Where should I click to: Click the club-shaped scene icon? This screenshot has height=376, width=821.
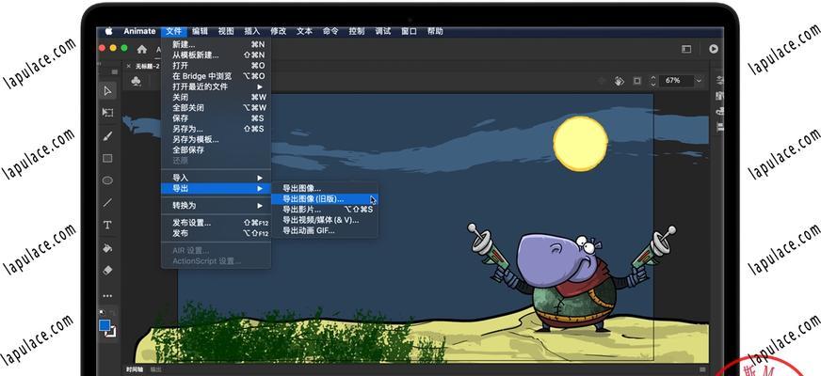137,81
